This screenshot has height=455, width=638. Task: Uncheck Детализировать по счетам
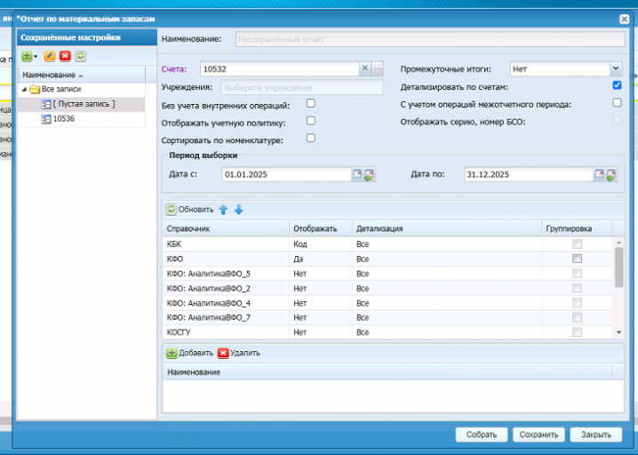[x=617, y=85]
